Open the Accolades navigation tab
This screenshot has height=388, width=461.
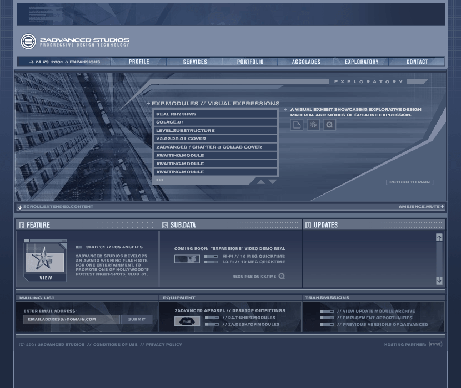306,62
